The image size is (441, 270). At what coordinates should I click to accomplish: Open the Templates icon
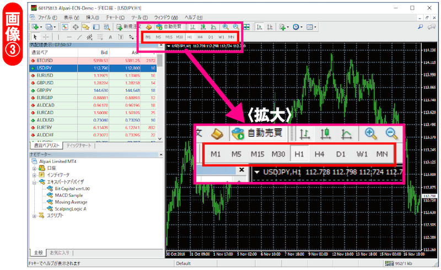tap(309, 27)
